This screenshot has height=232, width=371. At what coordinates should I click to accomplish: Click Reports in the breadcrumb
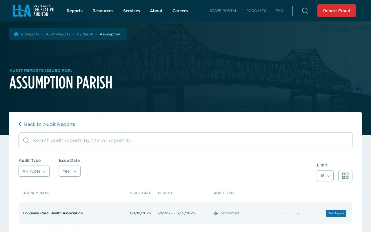32,34
